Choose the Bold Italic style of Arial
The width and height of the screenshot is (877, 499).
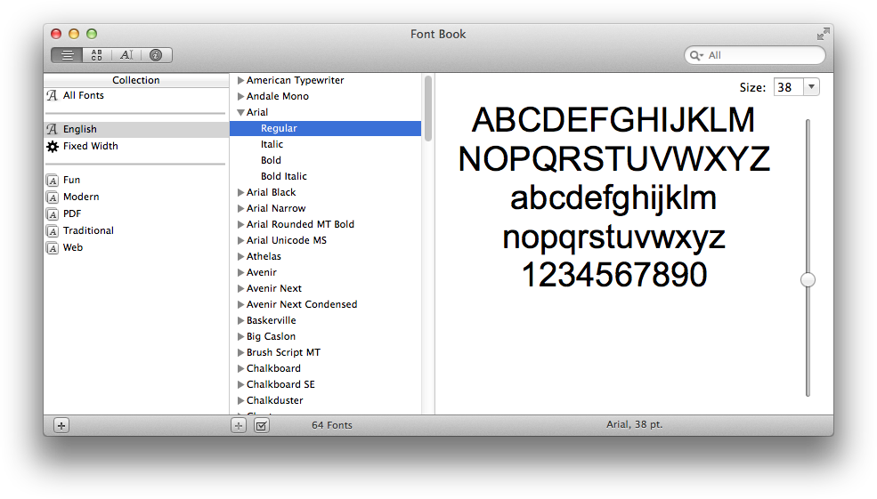tap(283, 176)
